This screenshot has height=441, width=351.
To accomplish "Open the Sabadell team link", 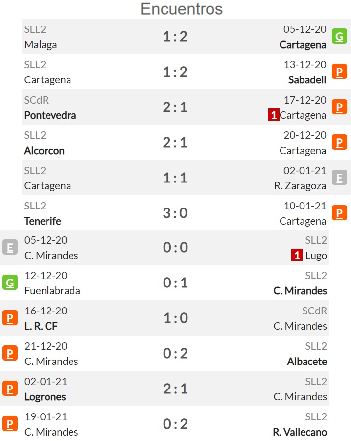I will (307, 80).
